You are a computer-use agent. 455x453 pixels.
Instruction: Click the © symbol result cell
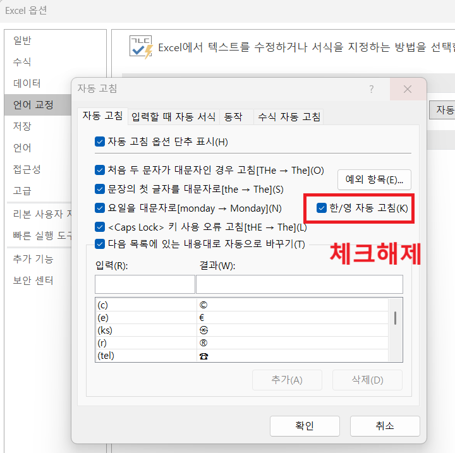(293, 305)
